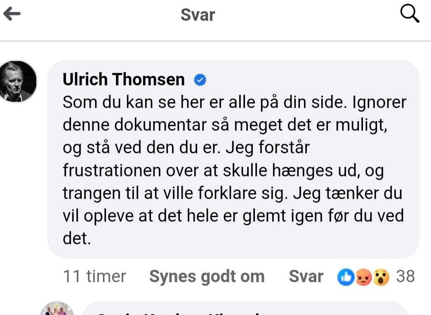Click the wow surprised face reaction icon

click(381, 277)
